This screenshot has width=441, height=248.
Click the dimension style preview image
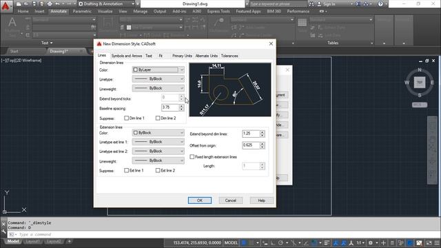click(x=230, y=90)
